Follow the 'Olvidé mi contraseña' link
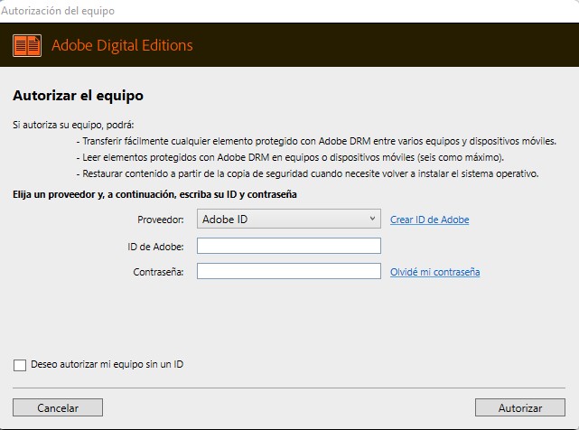The image size is (579, 430). (x=435, y=272)
